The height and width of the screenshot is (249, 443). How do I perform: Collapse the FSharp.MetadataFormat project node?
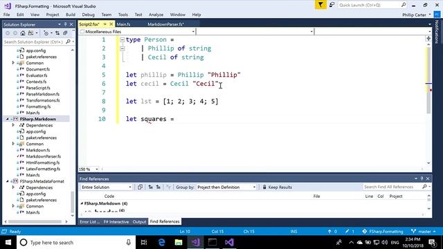(8, 181)
